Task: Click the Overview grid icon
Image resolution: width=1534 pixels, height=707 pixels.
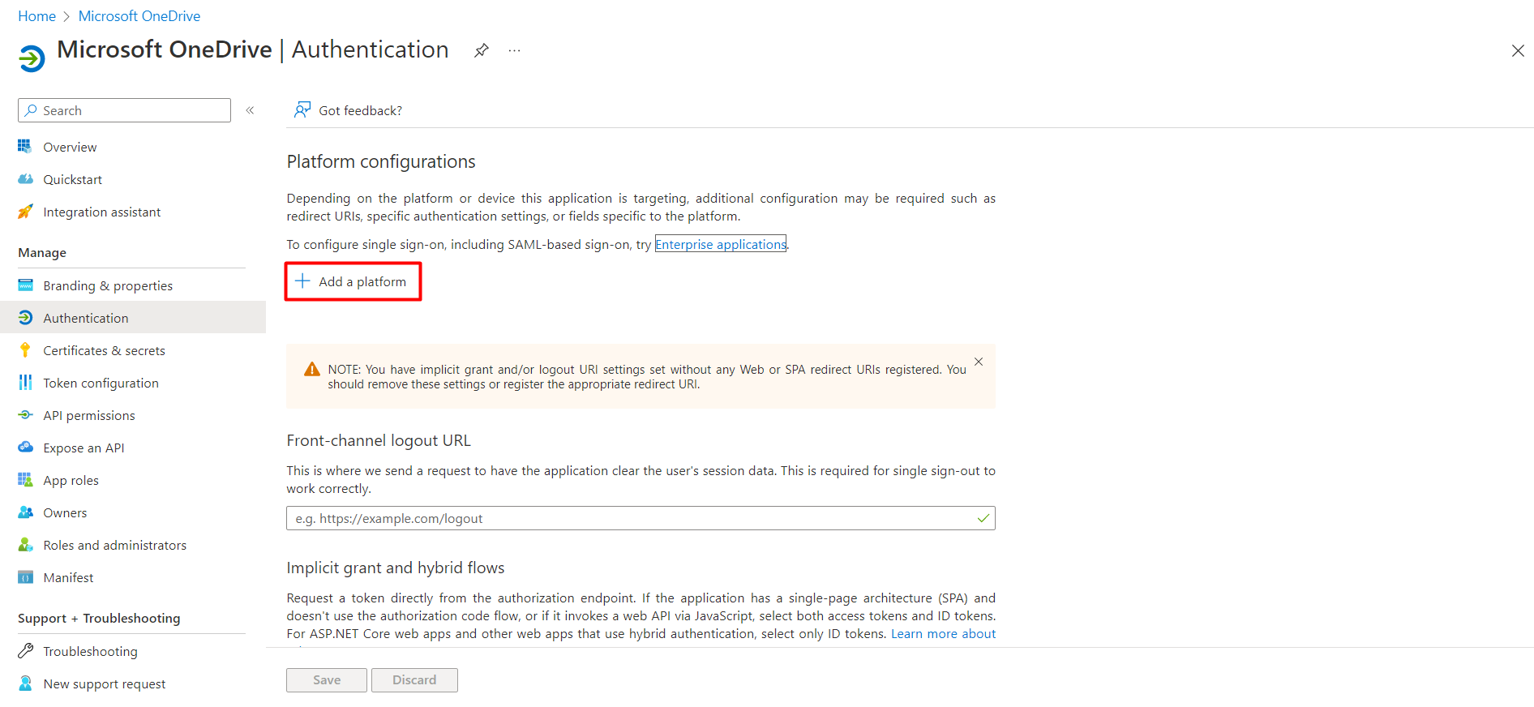Action: click(x=25, y=146)
